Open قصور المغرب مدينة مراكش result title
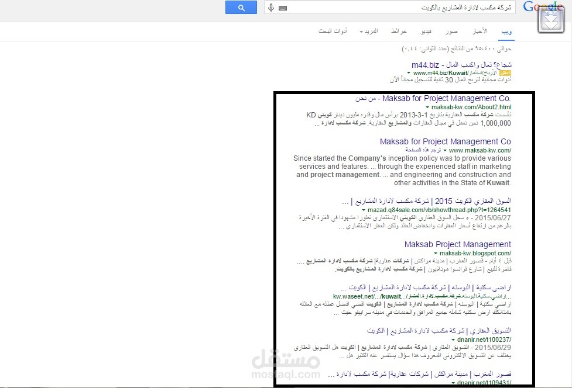Viewport: 572px width, 388px height. [420, 374]
